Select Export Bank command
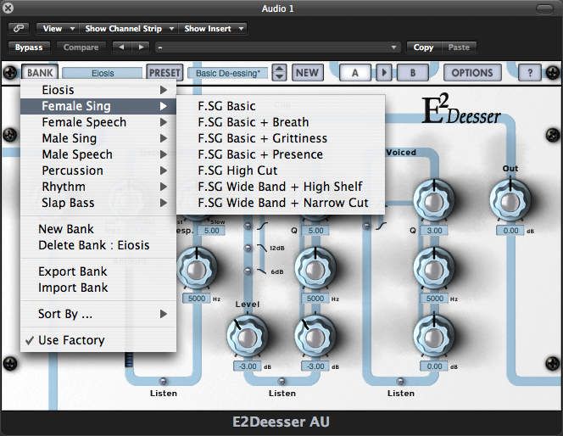 click(98, 271)
